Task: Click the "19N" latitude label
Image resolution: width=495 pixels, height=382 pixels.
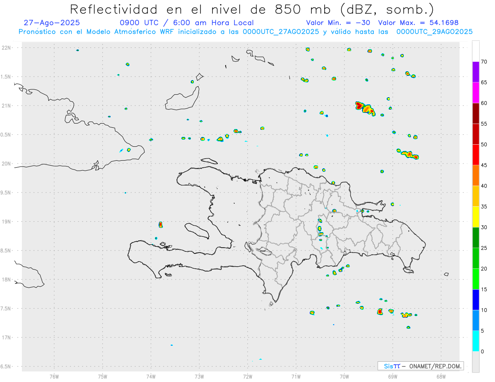Action: [x=7, y=222]
